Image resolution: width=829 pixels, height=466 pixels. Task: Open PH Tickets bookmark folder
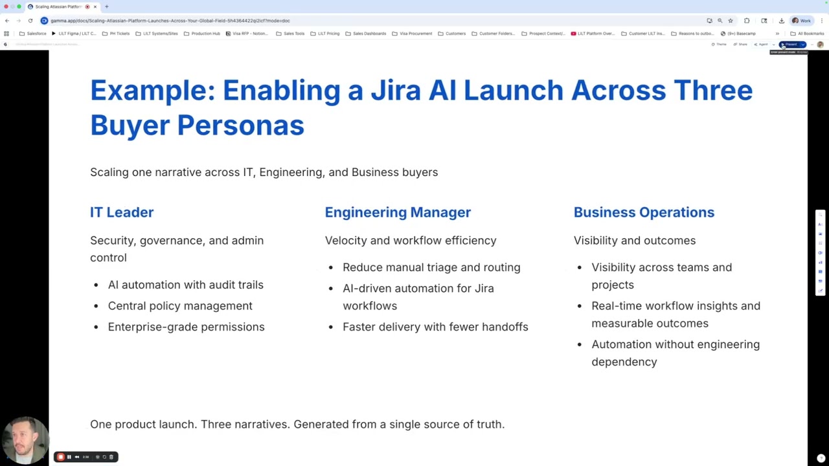(x=116, y=34)
